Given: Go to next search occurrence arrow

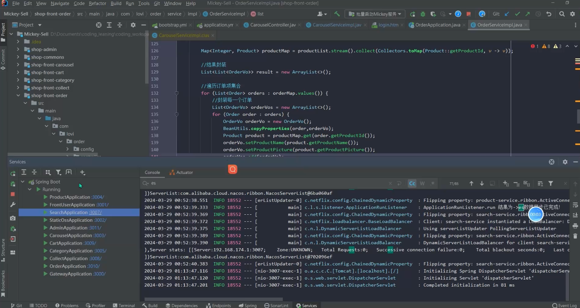Looking at the screenshot, I should tap(482, 183).
